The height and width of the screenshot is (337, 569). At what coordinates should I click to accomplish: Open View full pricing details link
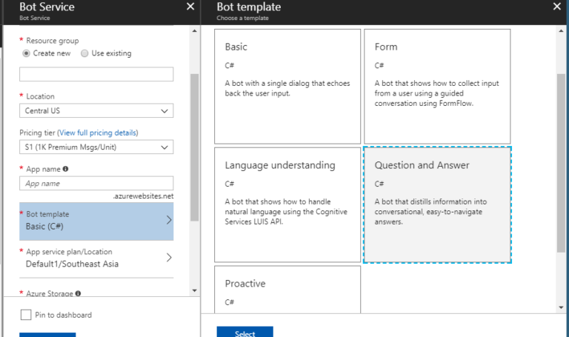(x=98, y=133)
